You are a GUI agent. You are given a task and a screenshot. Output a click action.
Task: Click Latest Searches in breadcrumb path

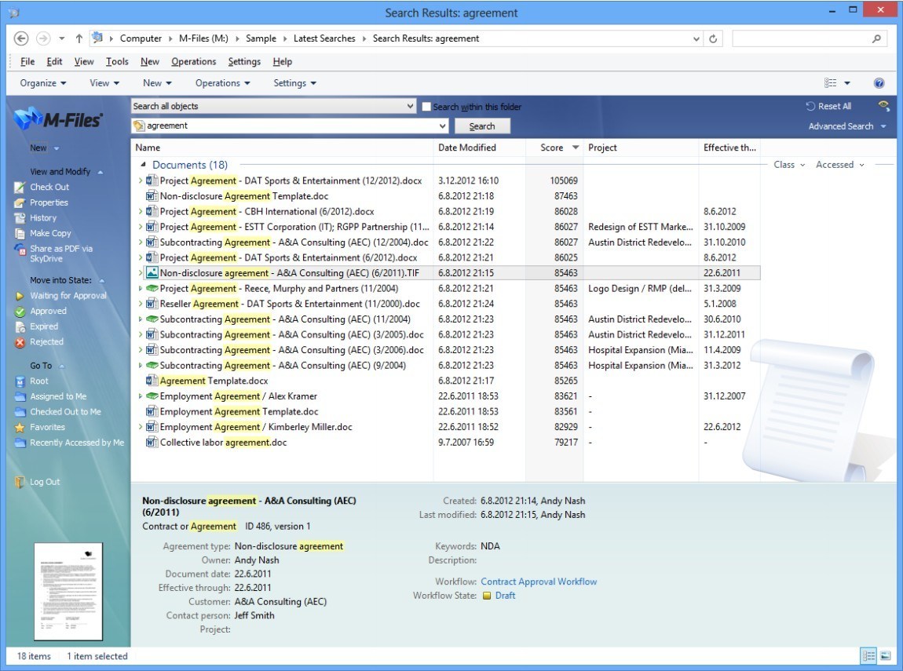[x=324, y=38]
